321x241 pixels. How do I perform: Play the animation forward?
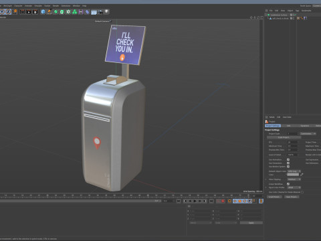coord(195,201)
